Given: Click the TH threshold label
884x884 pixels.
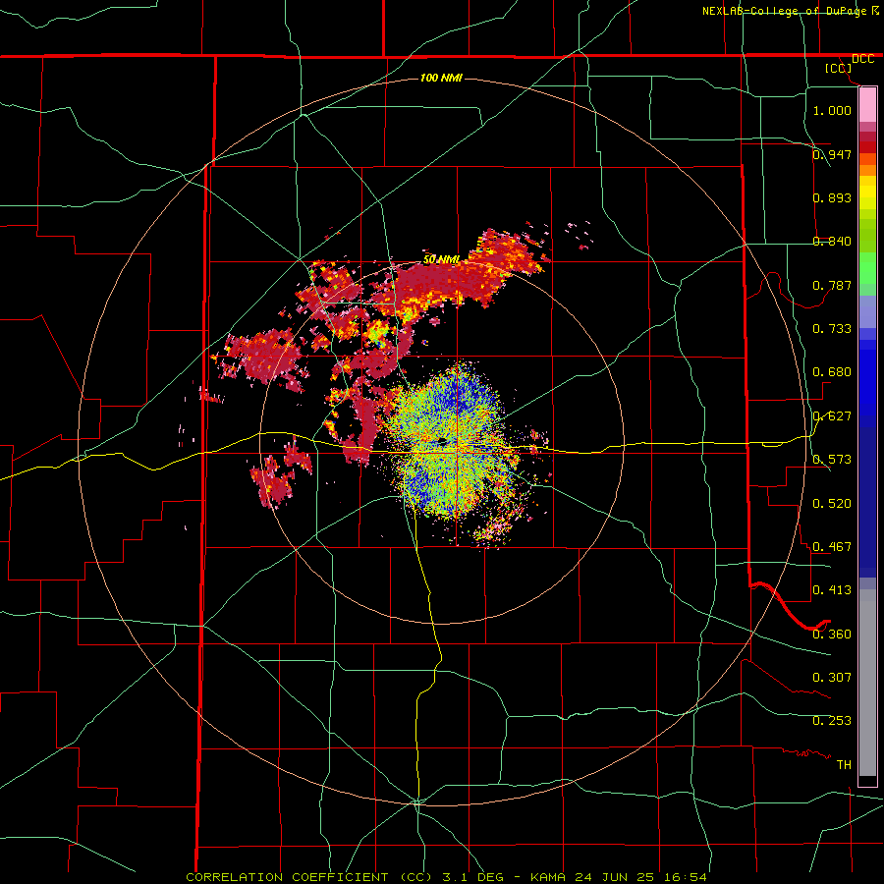Looking at the screenshot, I should (x=844, y=764).
